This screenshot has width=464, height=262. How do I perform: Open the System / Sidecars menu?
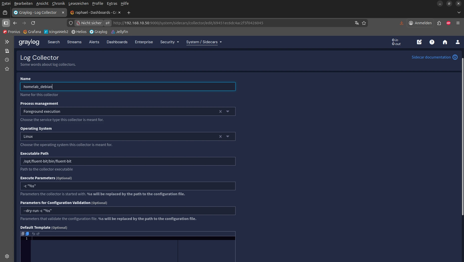(204, 42)
